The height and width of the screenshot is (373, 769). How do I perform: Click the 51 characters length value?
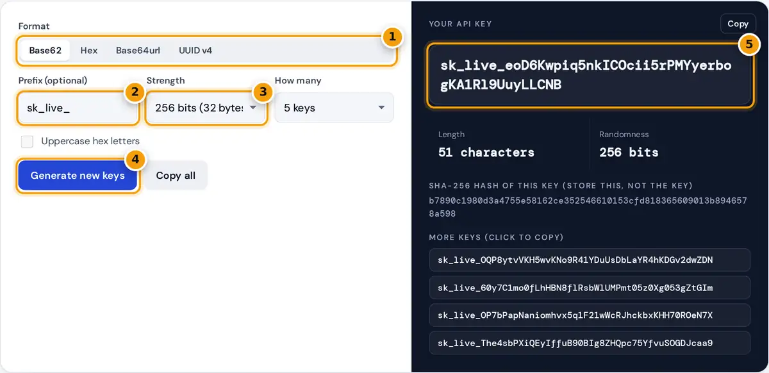pyautogui.click(x=486, y=153)
